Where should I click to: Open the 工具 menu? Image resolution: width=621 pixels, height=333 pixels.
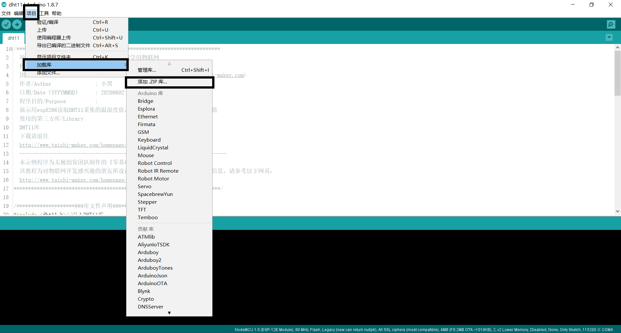pos(44,13)
